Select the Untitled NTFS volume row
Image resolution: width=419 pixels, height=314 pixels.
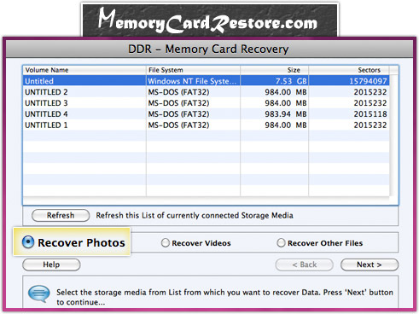point(207,81)
